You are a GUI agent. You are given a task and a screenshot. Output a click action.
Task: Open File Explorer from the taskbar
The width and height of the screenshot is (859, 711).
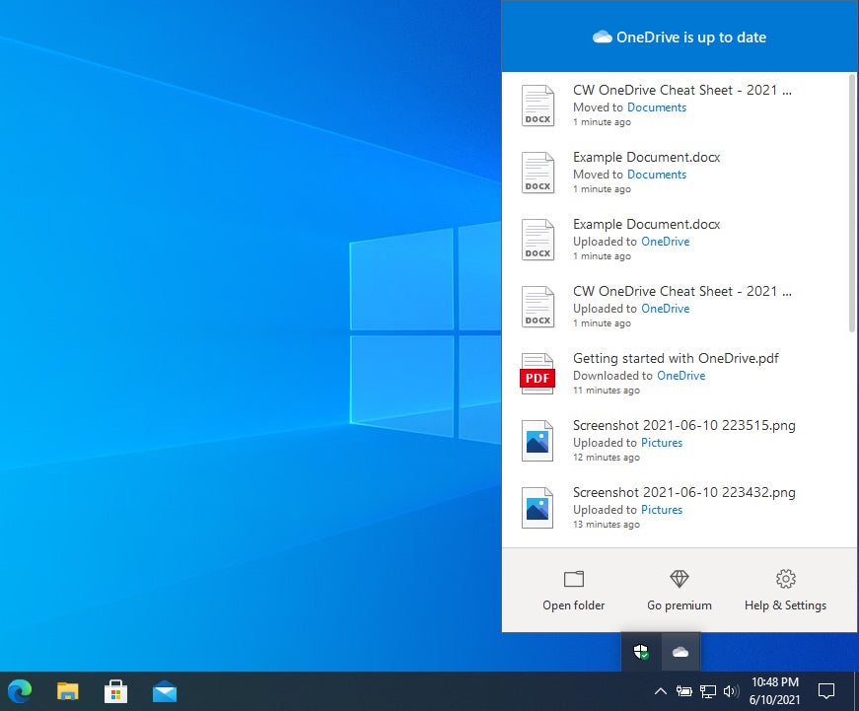point(67,691)
